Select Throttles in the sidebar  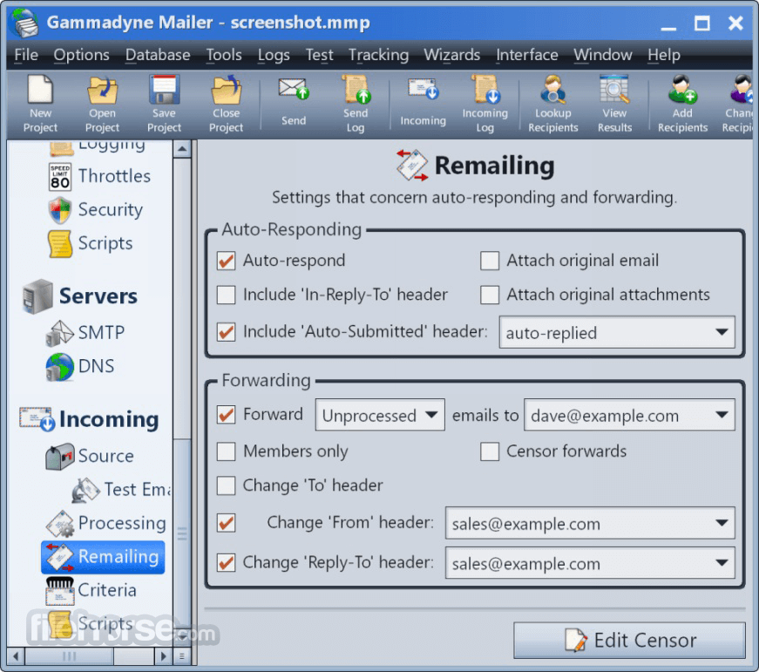pos(99,176)
